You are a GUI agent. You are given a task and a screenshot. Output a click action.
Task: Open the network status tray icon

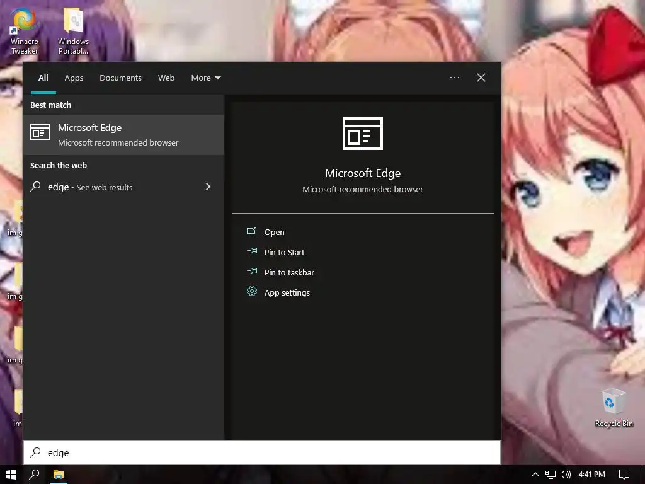[551, 475]
